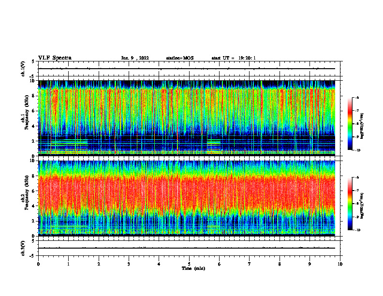Image resolution: width=383 pixels, height=296 pixels.
Task: Click the "5" tick on ch.1(V) axis
Action: (x=33, y=61)
